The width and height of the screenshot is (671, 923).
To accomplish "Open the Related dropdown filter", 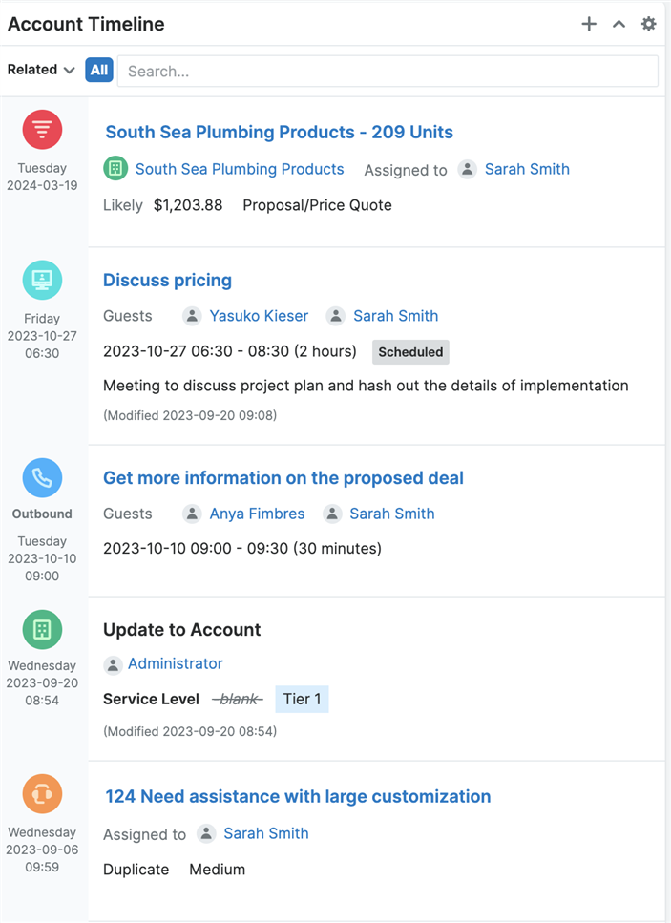I will click(x=41, y=70).
